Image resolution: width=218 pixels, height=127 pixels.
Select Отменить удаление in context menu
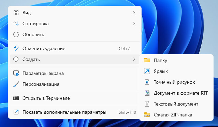coord(74,48)
